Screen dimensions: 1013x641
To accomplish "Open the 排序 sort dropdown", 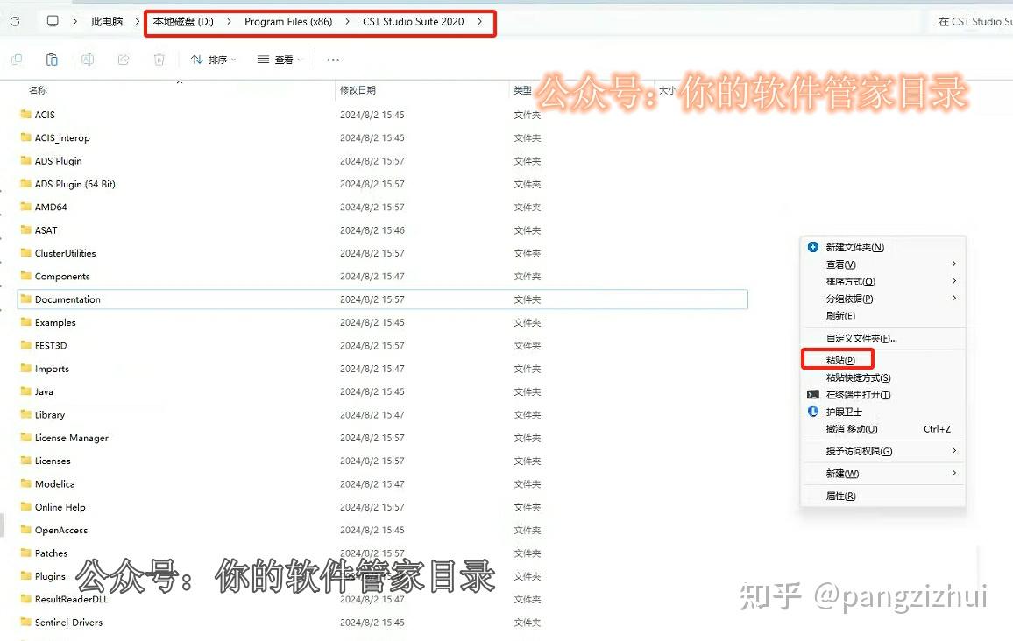I will pyautogui.click(x=214, y=60).
